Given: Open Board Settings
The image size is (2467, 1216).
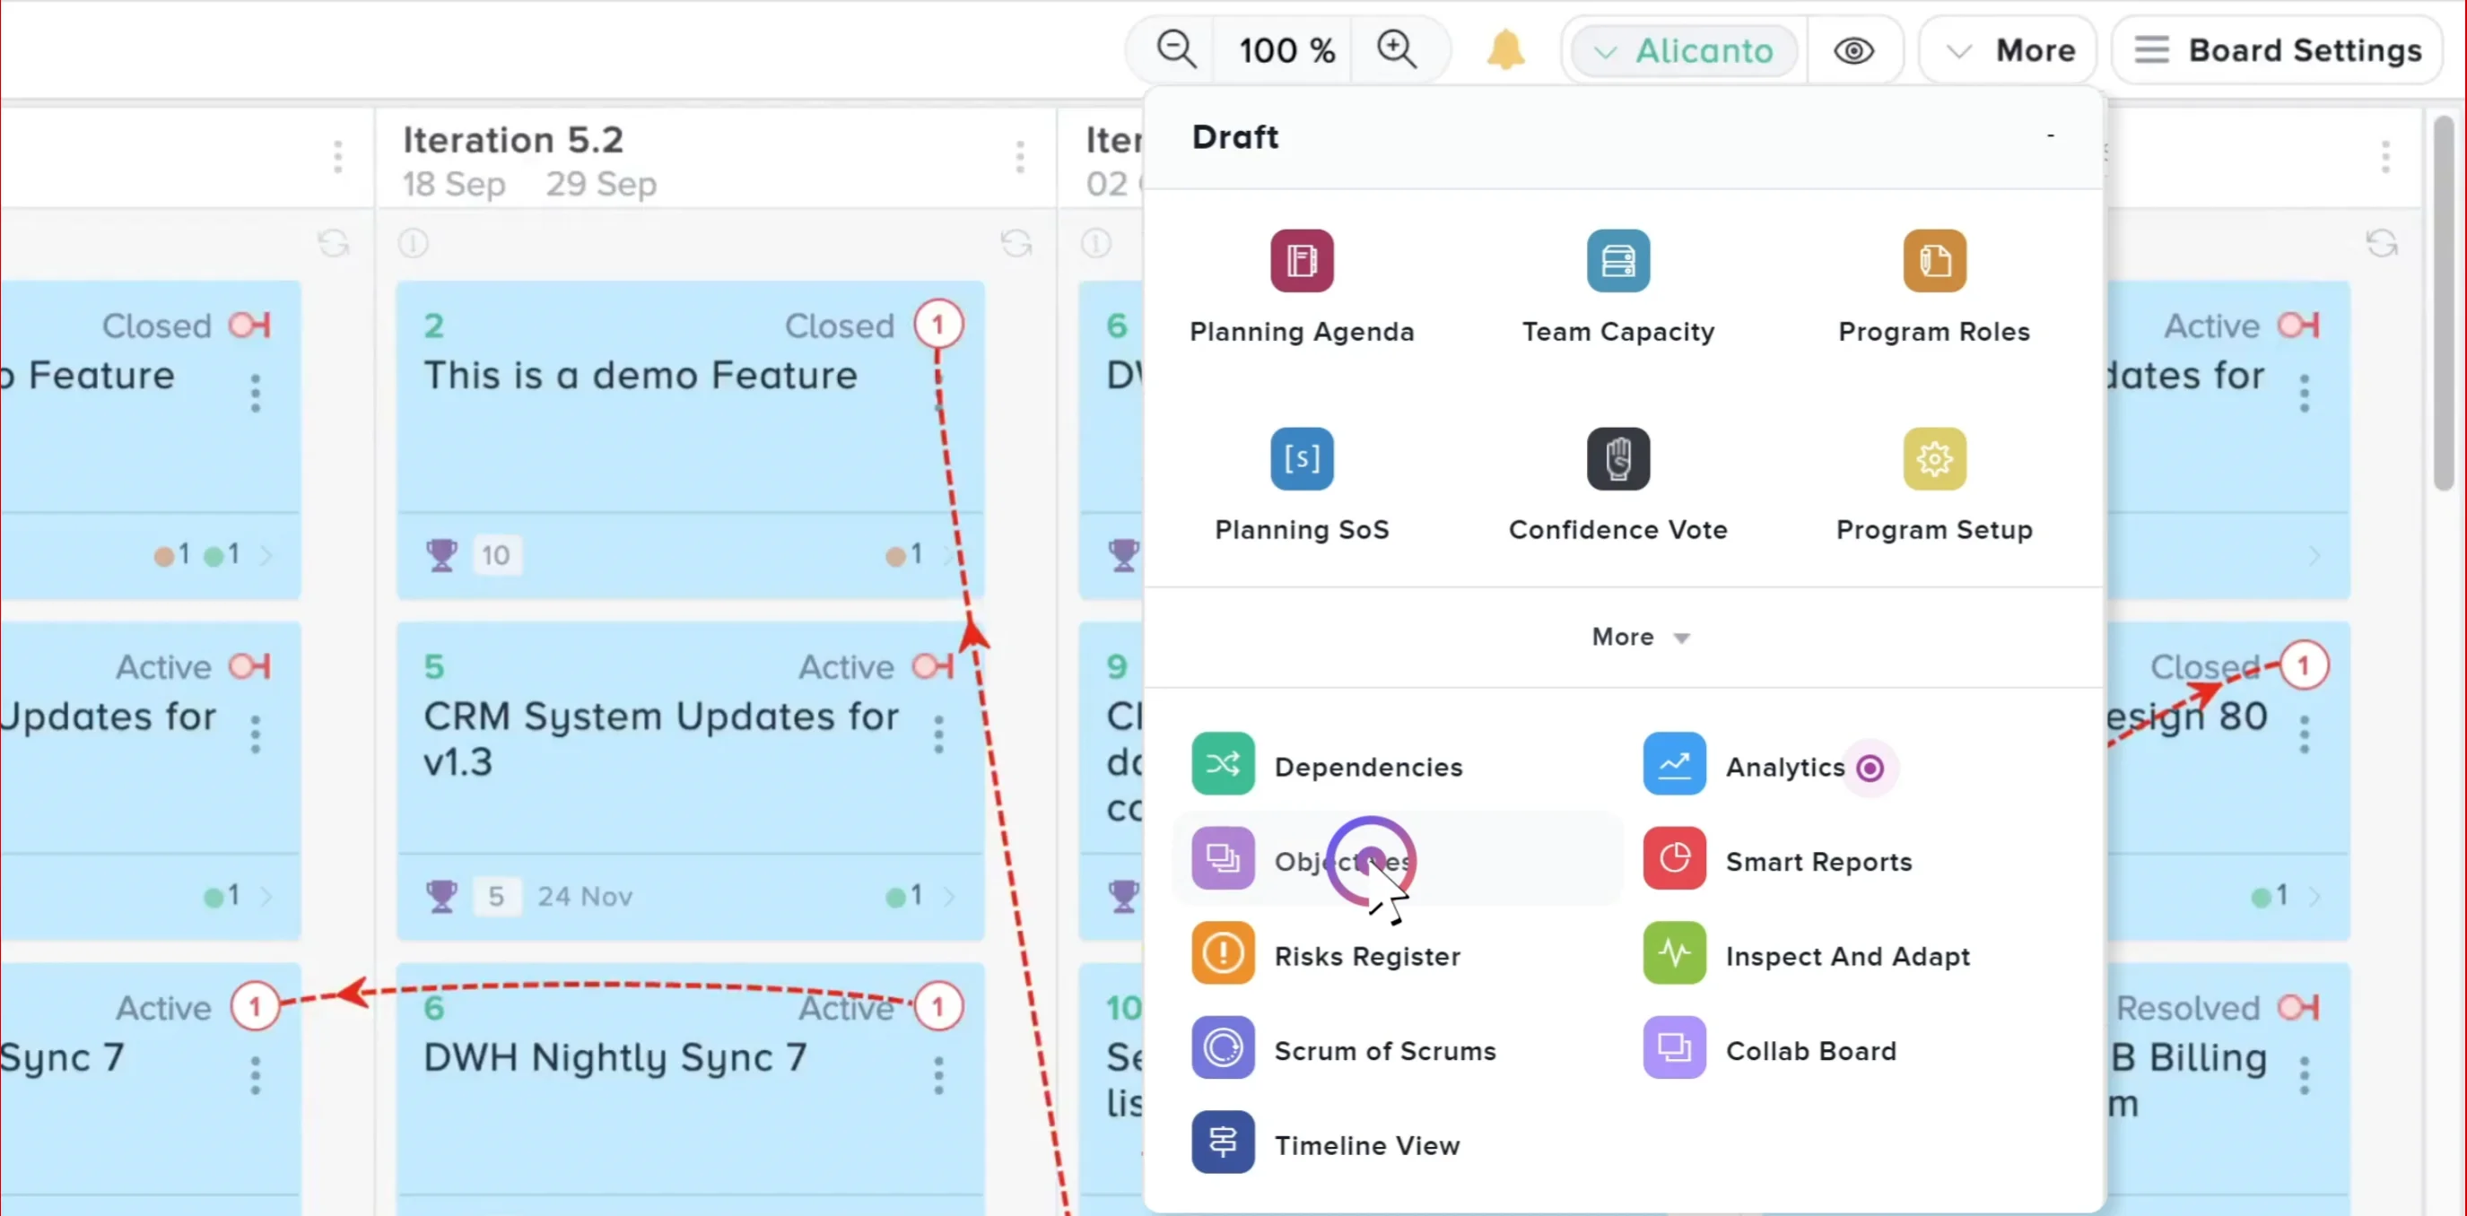Looking at the screenshot, I should coord(2279,51).
